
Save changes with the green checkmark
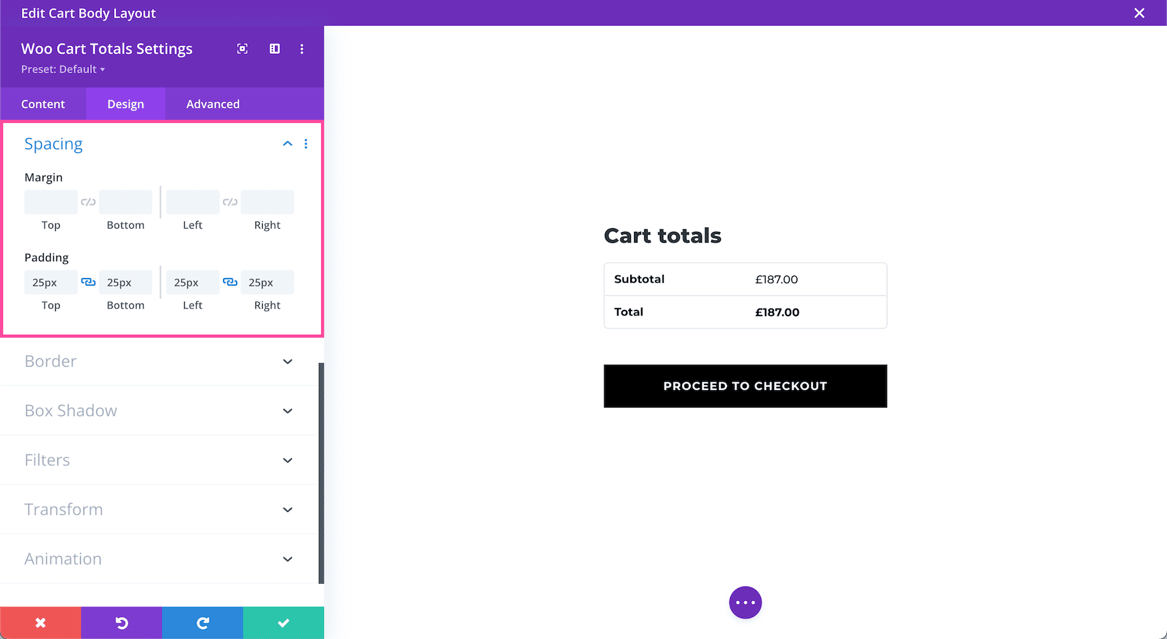[283, 623]
